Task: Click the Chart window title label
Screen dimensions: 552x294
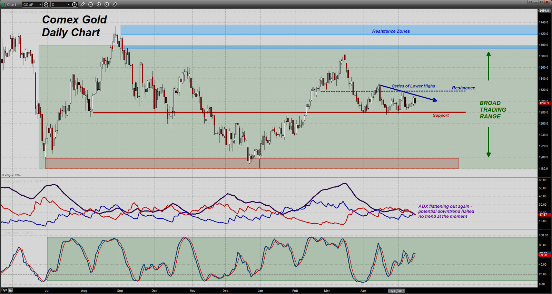Action: click(12, 4)
